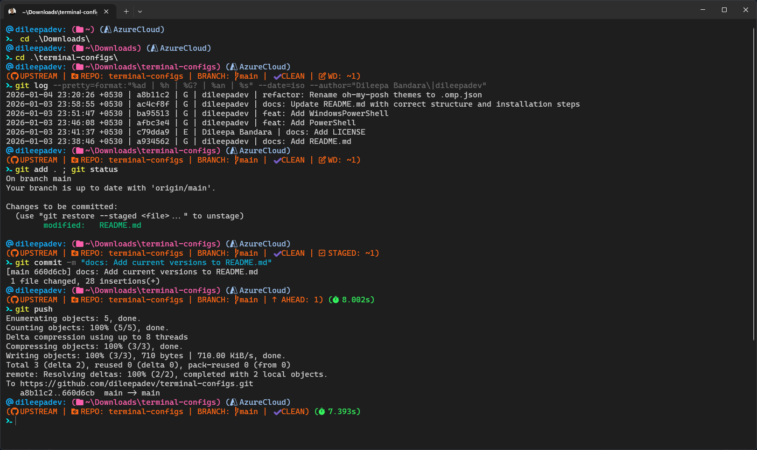The width and height of the screenshot is (757, 450).
Task: Click the up-arrow icon before AHEAD: 1
Action: (x=274, y=300)
